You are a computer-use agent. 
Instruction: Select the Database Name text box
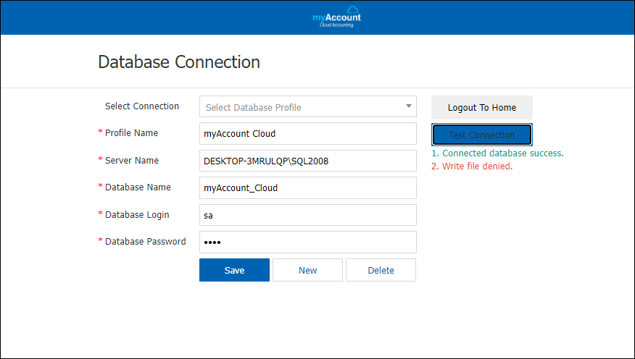tap(308, 188)
